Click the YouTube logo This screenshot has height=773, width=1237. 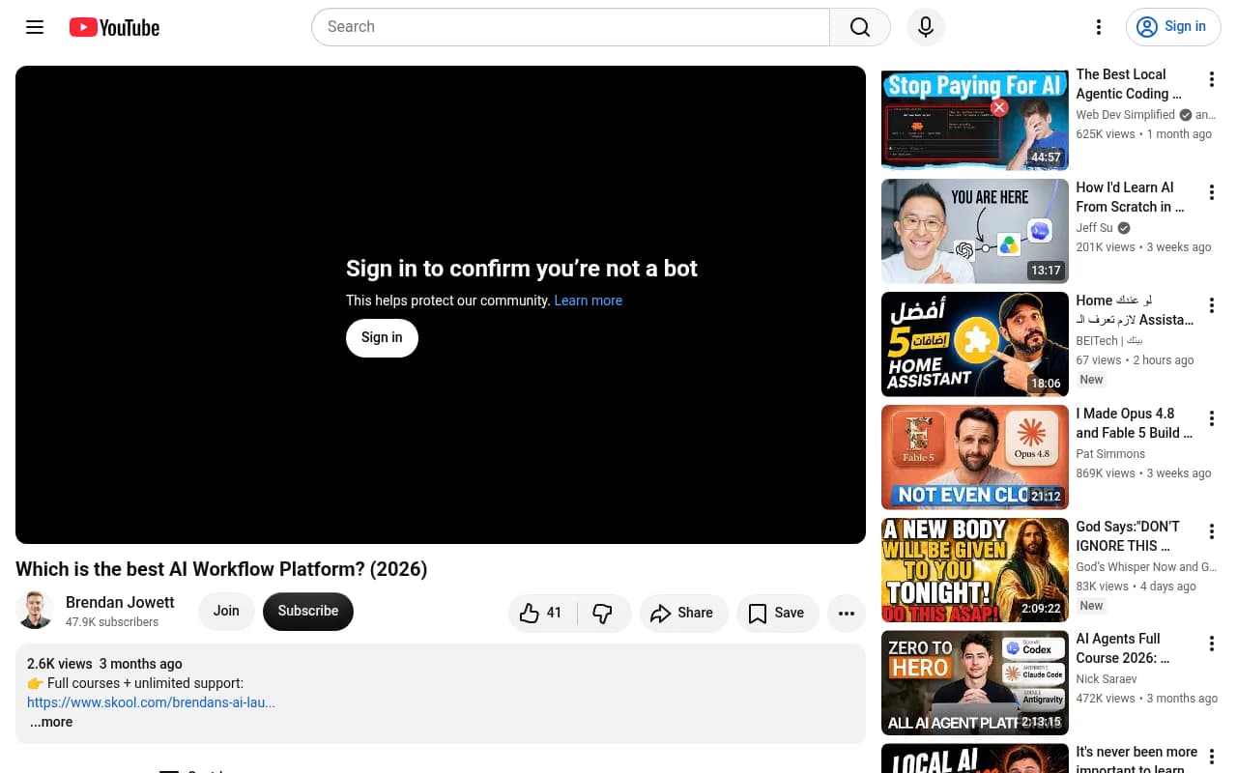[114, 27]
